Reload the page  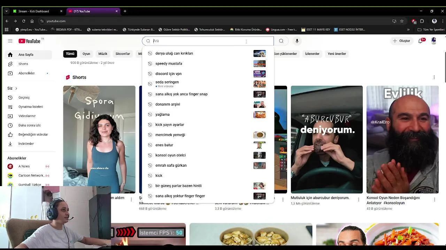tap(23, 21)
